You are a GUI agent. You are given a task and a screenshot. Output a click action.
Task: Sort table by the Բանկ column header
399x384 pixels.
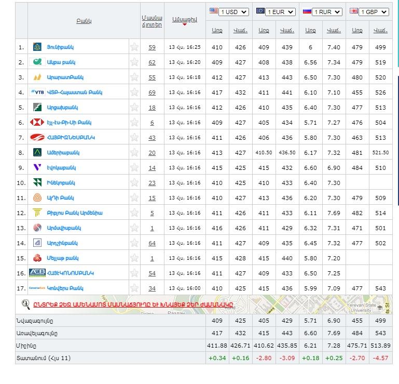pyautogui.click(x=83, y=21)
